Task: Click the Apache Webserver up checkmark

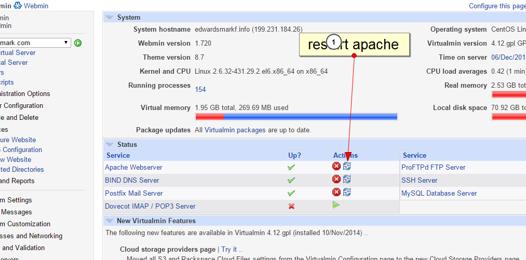Action: click(291, 167)
